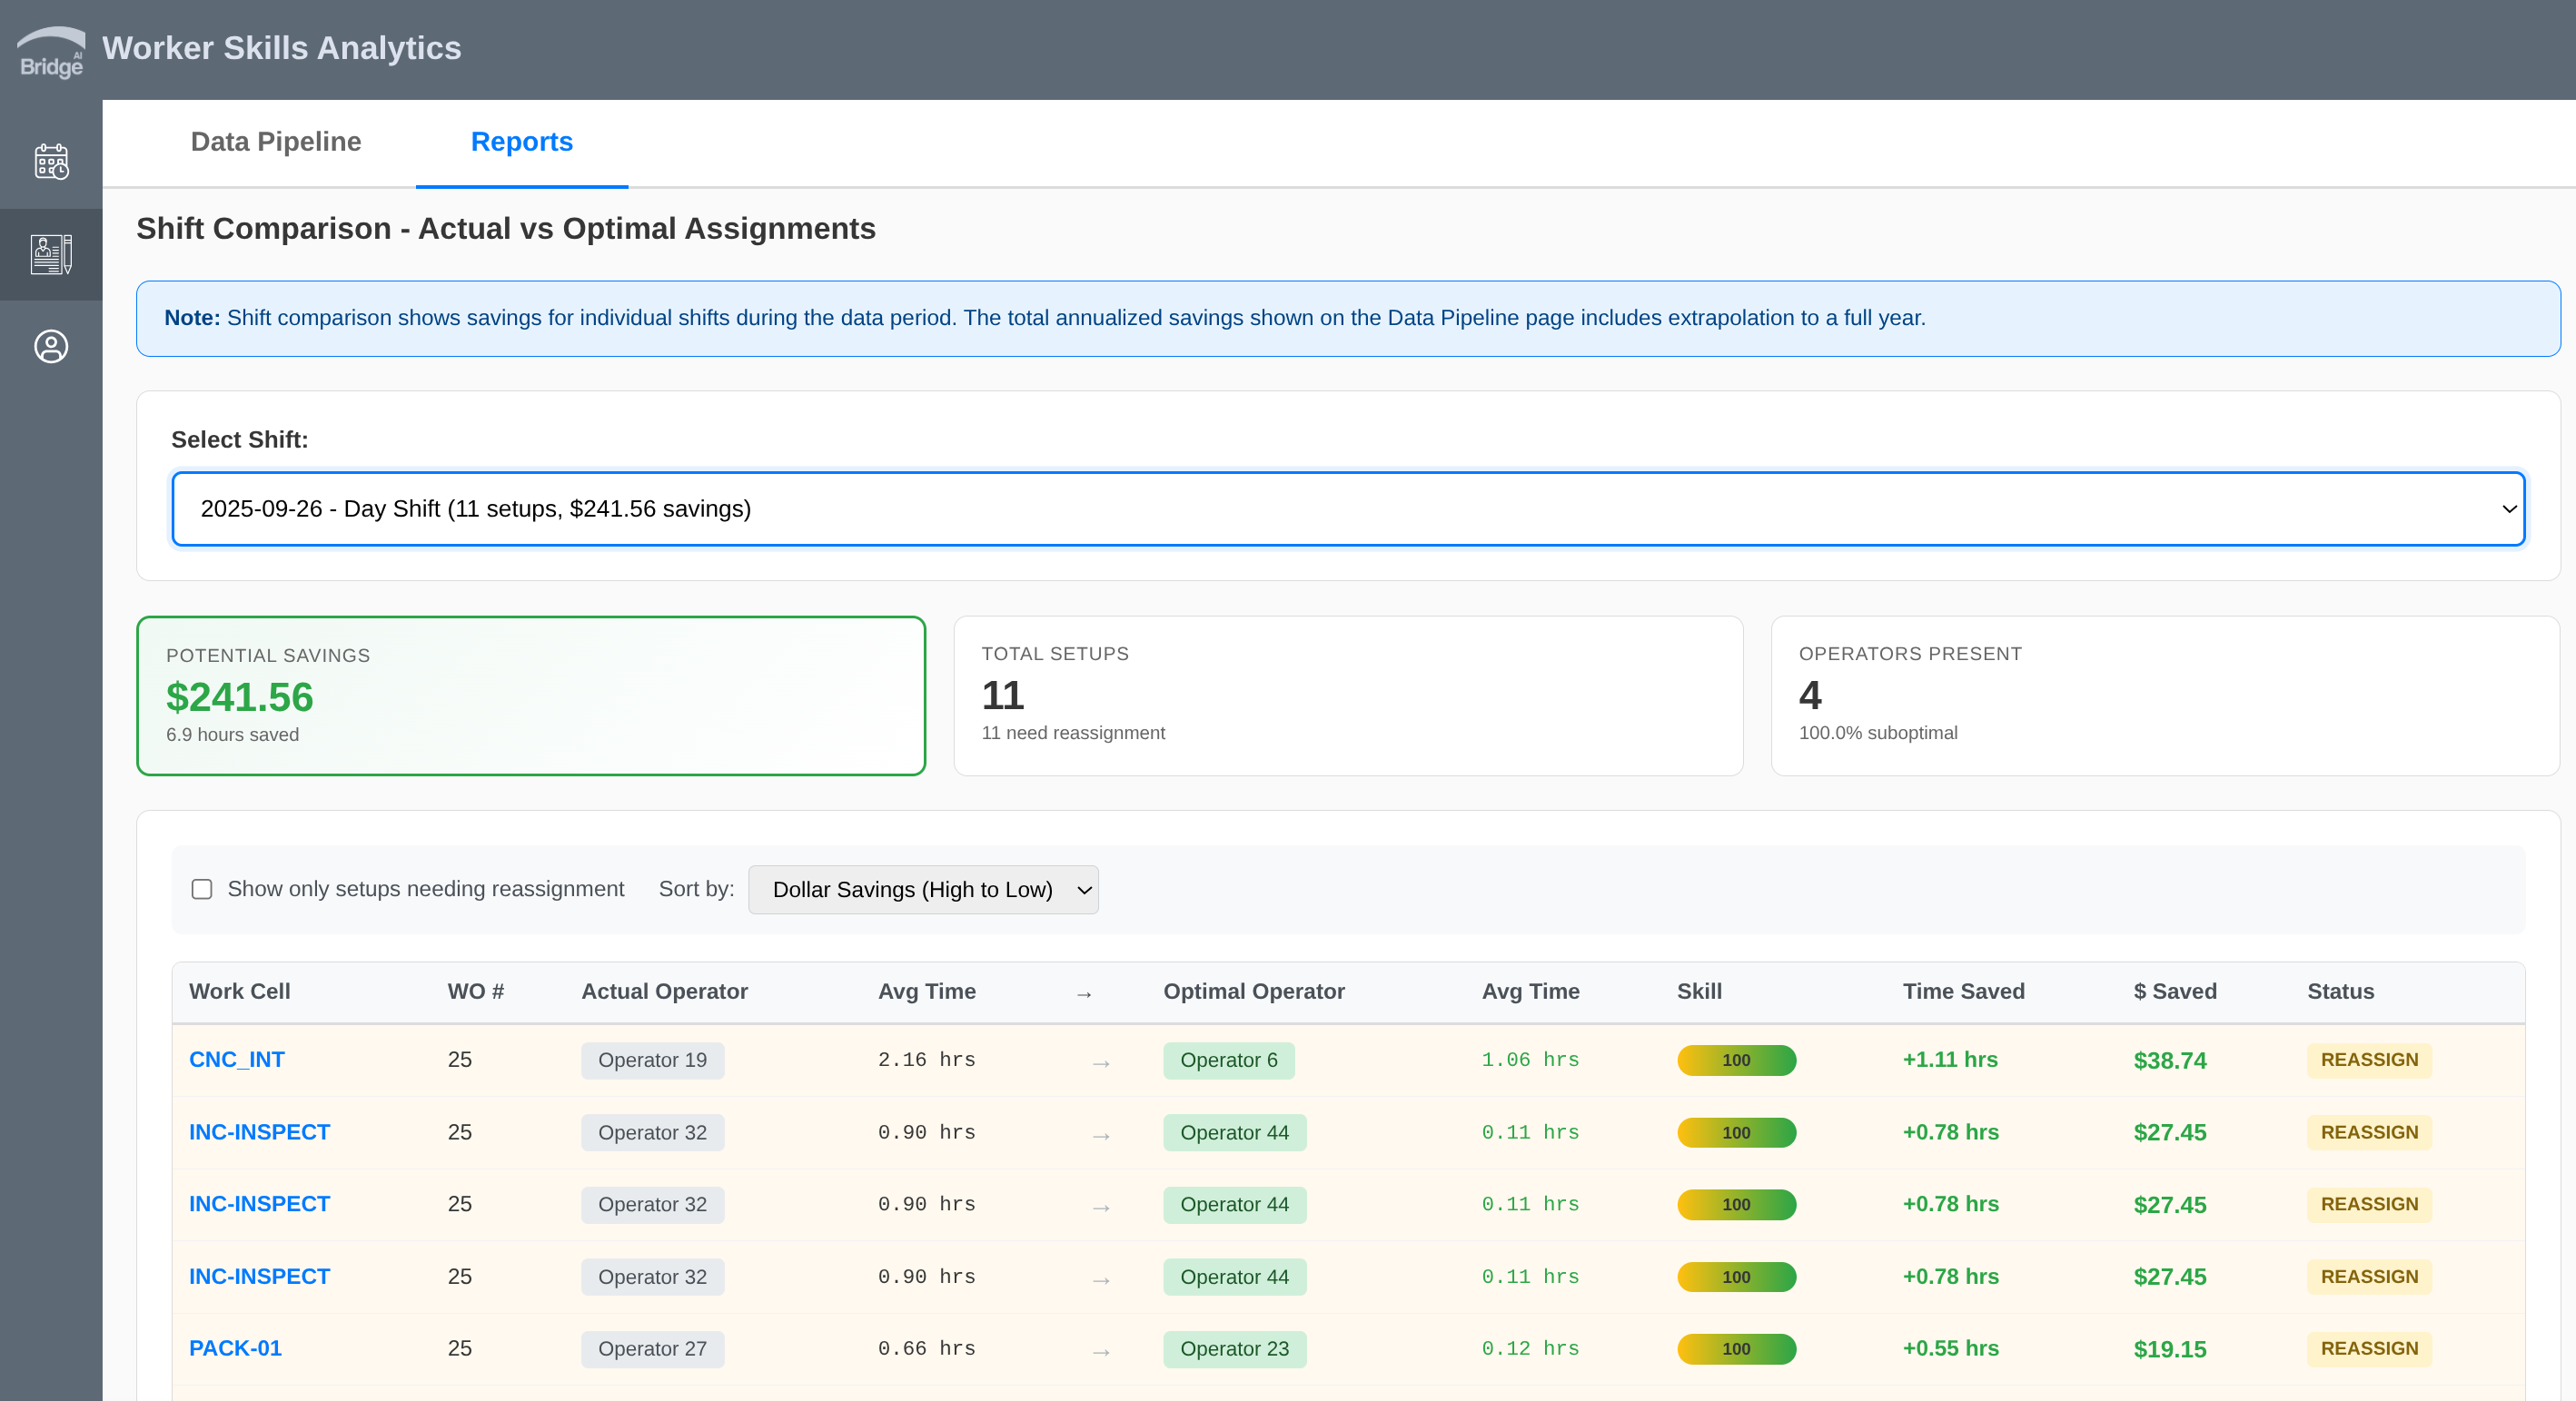The width and height of the screenshot is (2576, 1401).
Task: Click the Bridge AI logo
Action: [51, 52]
